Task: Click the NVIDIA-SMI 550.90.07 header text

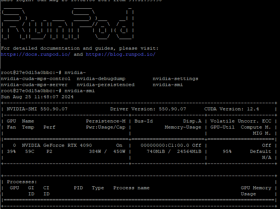Action: coord(37,109)
